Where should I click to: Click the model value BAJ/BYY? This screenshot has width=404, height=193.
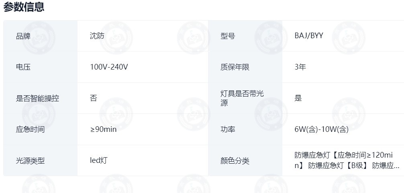coord(309,36)
